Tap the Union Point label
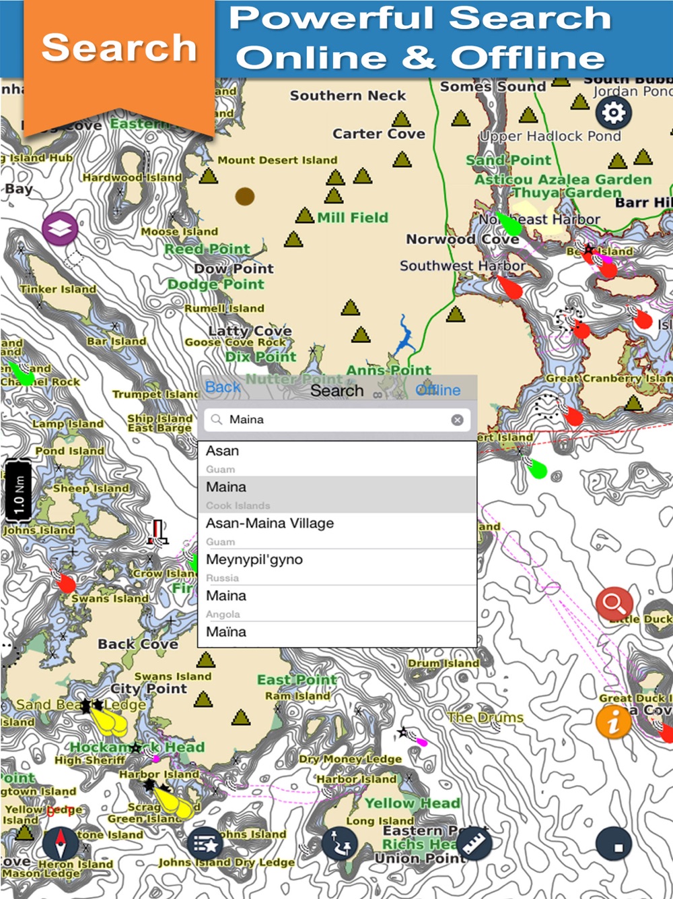Screen dimensions: 673x899 point(420,859)
